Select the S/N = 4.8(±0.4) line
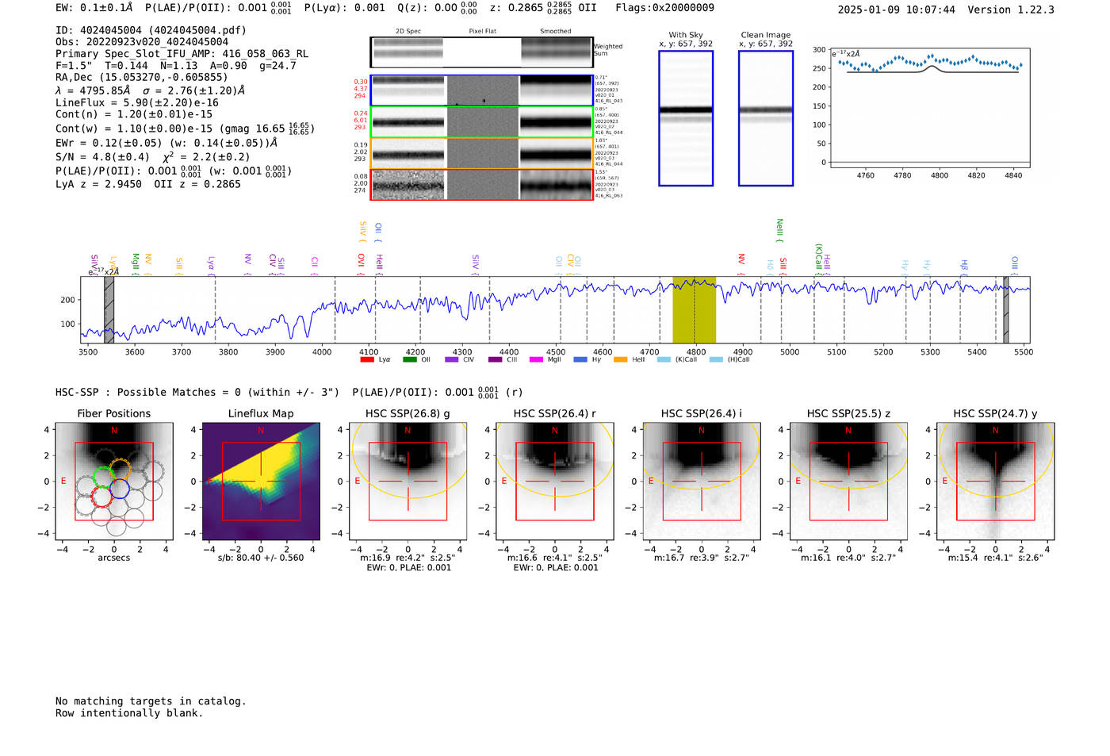Screen dimensions: 1110x756 (153, 156)
